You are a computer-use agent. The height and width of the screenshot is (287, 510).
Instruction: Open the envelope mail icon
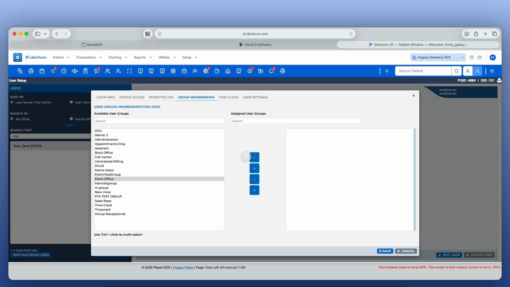184,71
